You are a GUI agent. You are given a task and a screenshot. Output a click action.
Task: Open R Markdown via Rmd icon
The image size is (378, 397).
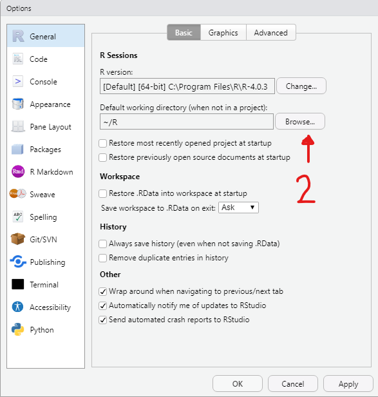pyautogui.click(x=18, y=171)
